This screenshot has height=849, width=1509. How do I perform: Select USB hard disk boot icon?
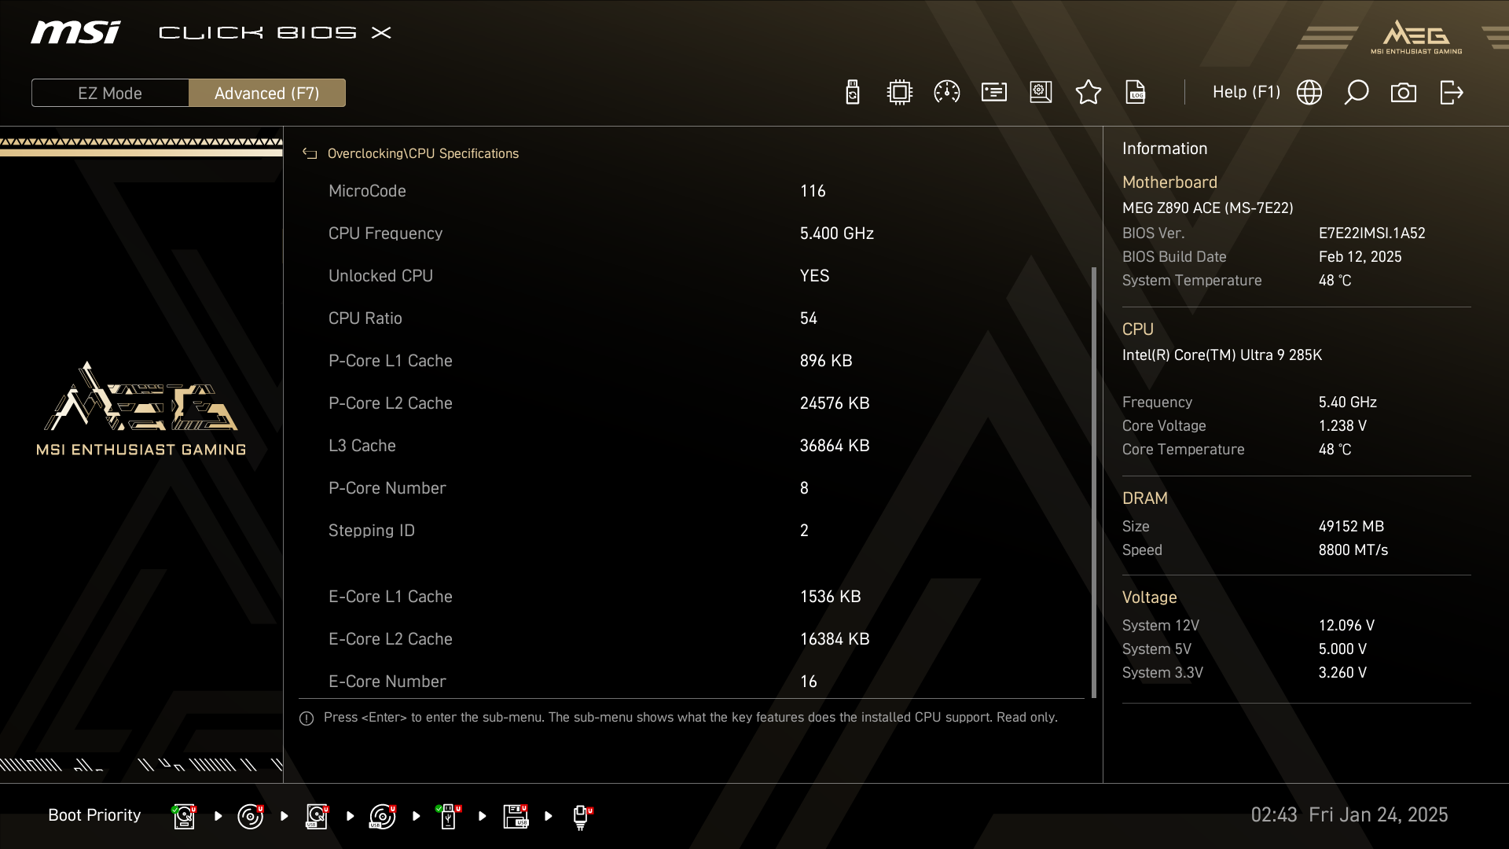[x=317, y=816]
